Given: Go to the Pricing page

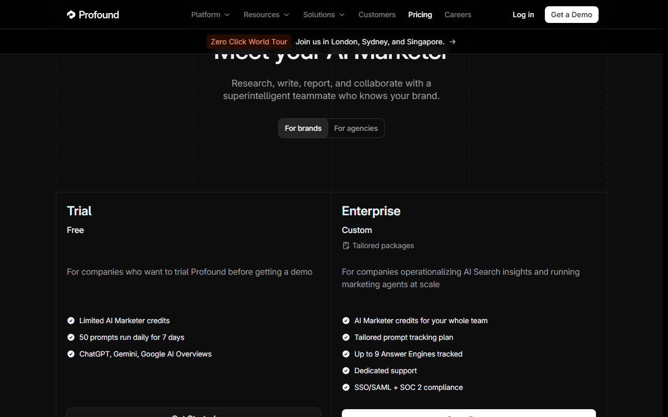Looking at the screenshot, I should pos(420,15).
